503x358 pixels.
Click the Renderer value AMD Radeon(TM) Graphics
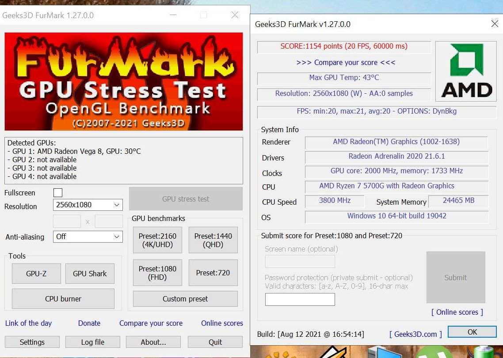(x=396, y=142)
